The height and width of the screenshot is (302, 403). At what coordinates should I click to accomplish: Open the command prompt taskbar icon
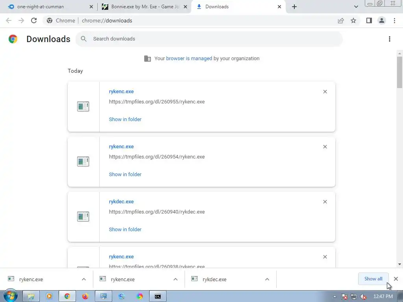(157, 296)
